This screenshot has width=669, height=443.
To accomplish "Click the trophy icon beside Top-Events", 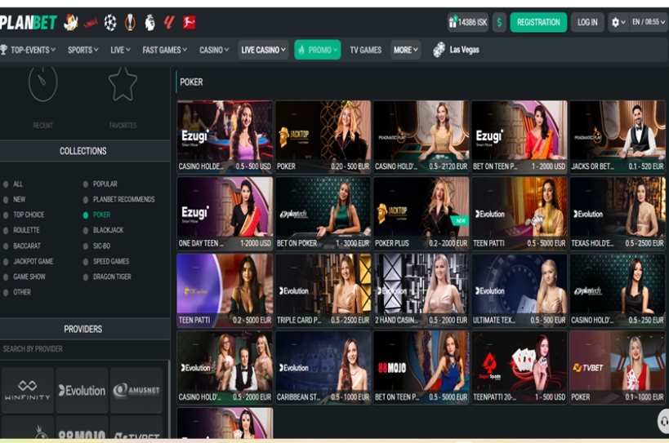I will (4, 50).
